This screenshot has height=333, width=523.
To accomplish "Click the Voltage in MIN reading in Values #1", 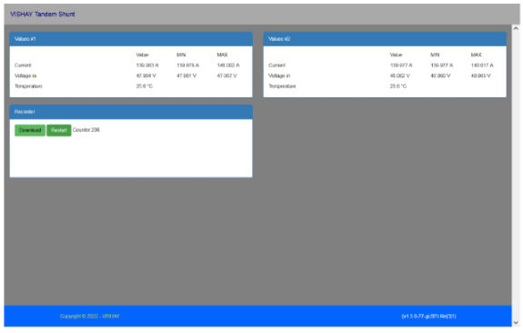I will pos(186,76).
